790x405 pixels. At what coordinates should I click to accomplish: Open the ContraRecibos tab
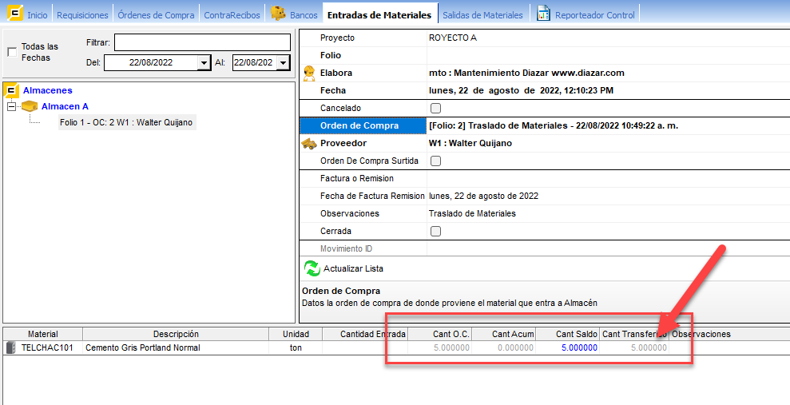coord(232,15)
